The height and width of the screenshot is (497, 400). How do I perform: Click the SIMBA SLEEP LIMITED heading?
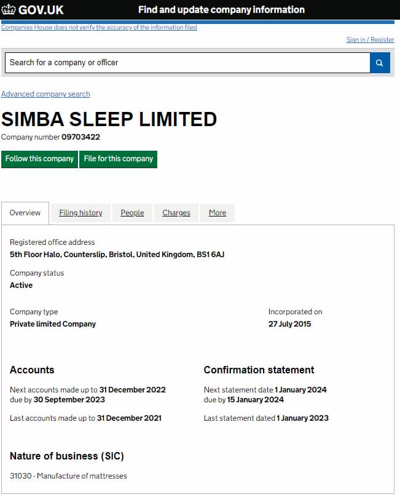pos(109,119)
